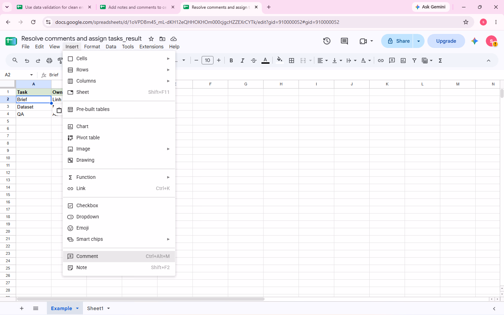Open the Data menu

(x=111, y=47)
